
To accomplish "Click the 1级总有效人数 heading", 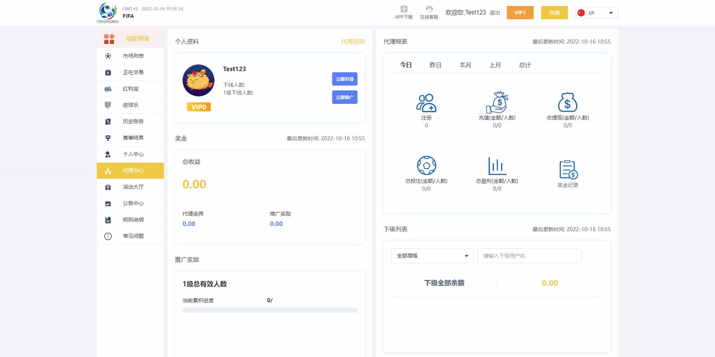I will [x=204, y=284].
